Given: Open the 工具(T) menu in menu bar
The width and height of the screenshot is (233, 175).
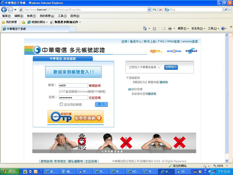Looking at the screenshot, I should pos(62,16).
